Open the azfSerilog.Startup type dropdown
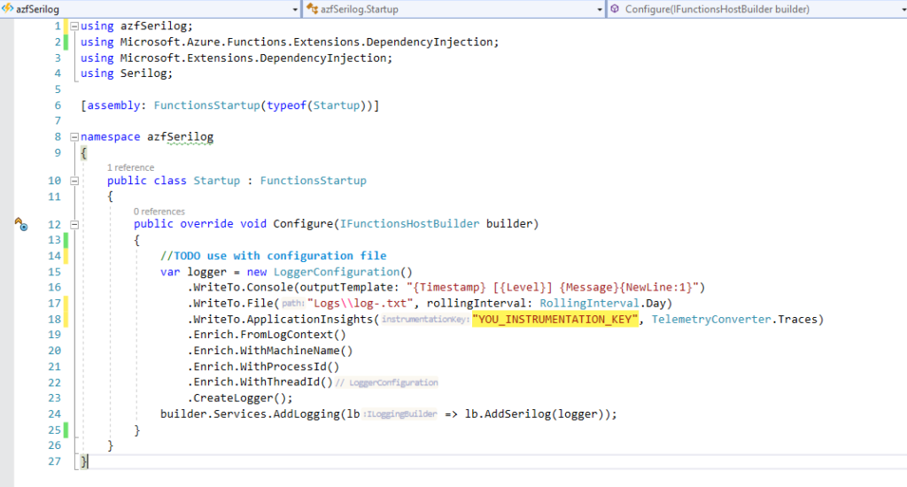The width and height of the screenshot is (907, 487). (x=599, y=9)
